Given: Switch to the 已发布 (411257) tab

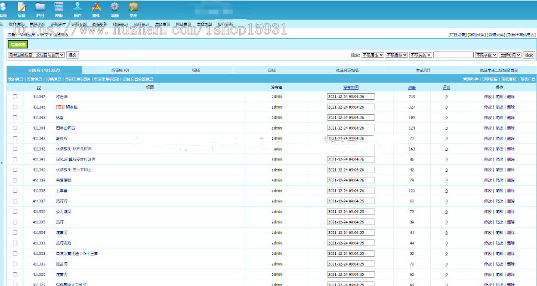Looking at the screenshot, I should [44, 70].
